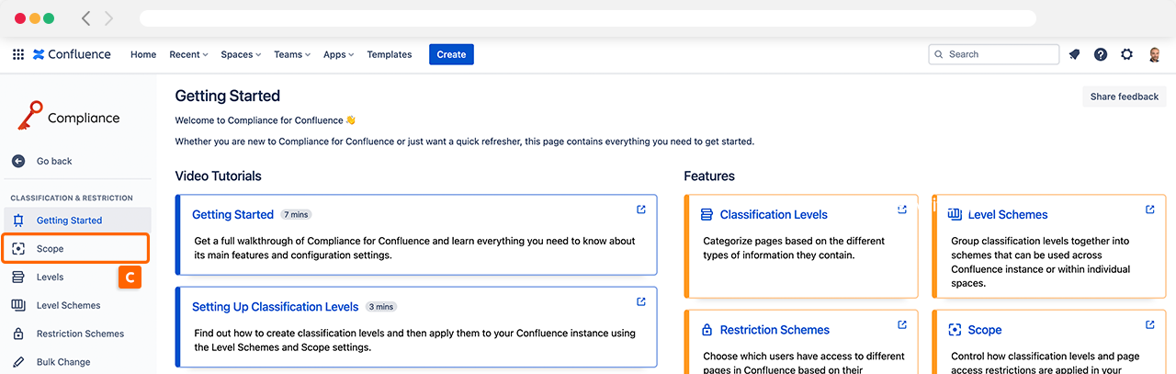Go to Templates in top navigation
Viewport: 1176px width, 374px height.
click(x=390, y=54)
